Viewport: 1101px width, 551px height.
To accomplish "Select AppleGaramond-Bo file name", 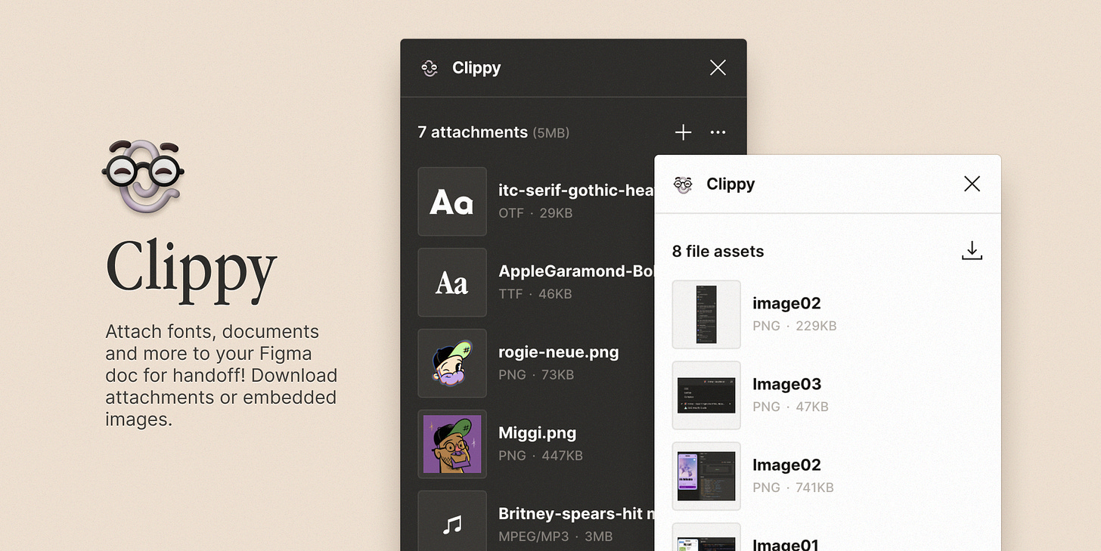I will [576, 271].
